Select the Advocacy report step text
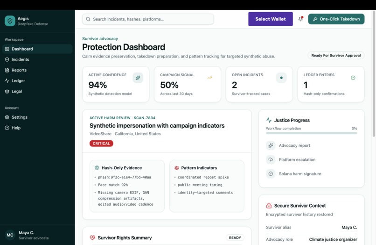The height and width of the screenshot is (245, 376). [x=294, y=145]
